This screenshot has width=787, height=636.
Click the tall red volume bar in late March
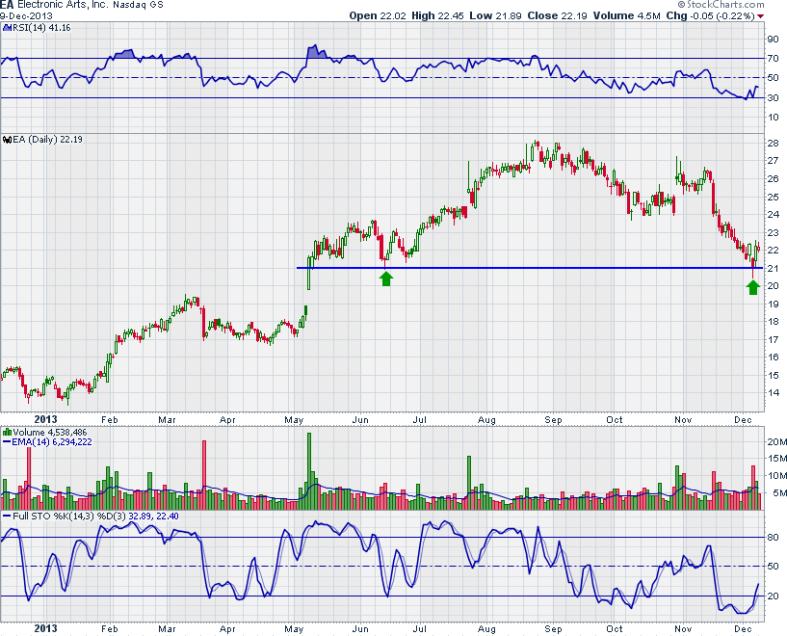click(x=204, y=475)
